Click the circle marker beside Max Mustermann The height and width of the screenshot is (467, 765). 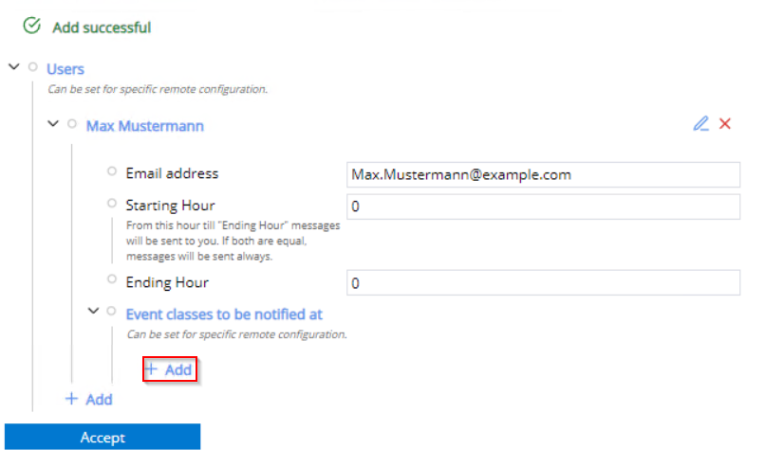click(72, 124)
